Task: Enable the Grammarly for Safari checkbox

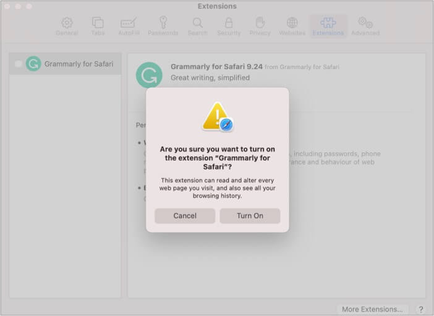Action: pyautogui.click(x=19, y=64)
